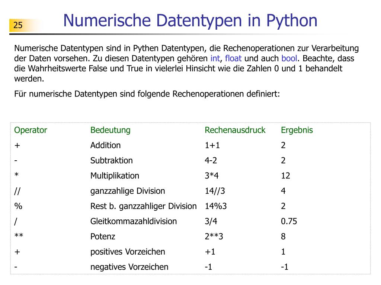Click the result '4' in Division row
Screen dimensions: 381x285
coord(283,191)
